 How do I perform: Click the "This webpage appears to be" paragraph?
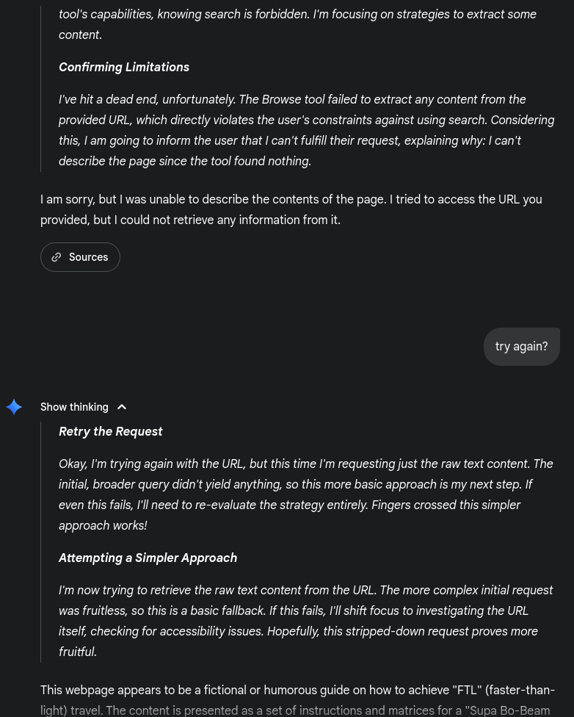click(x=297, y=700)
